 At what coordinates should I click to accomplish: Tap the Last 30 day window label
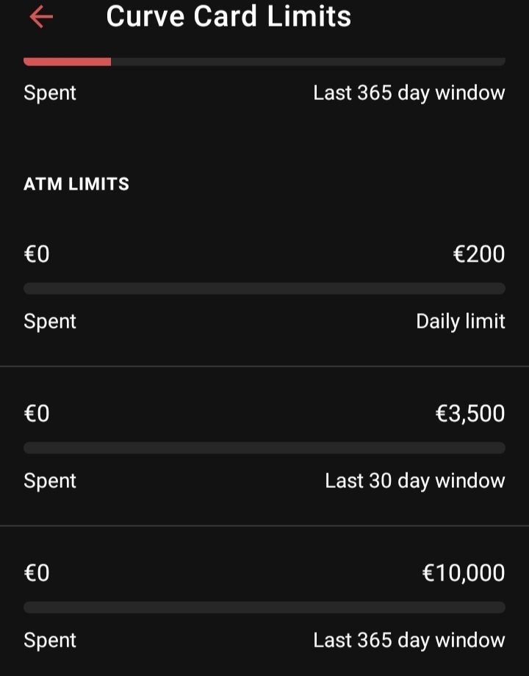[414, 481]
